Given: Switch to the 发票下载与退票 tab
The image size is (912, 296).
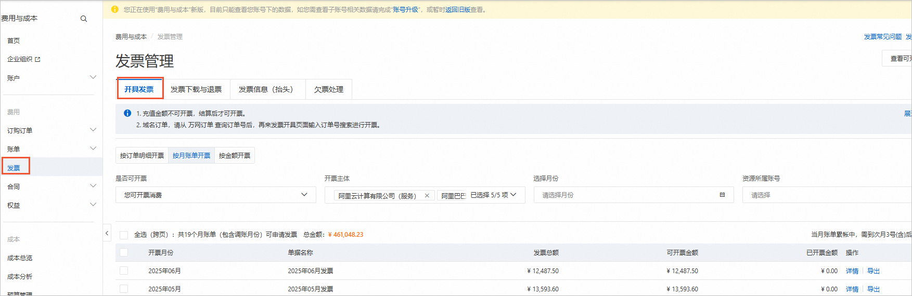Looking at the screenshot, I should [x=196, y=89].
